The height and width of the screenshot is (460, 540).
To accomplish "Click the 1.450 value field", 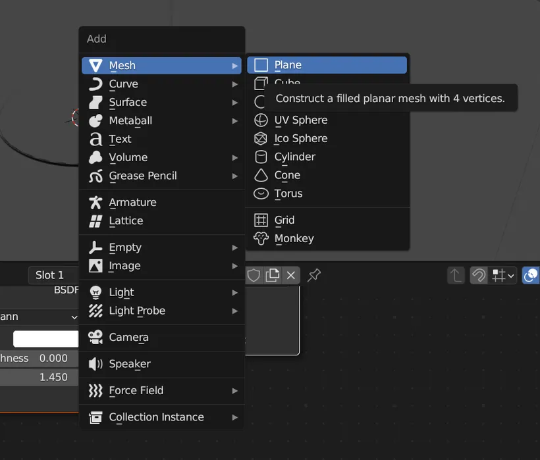I will [x=40, y=378].
